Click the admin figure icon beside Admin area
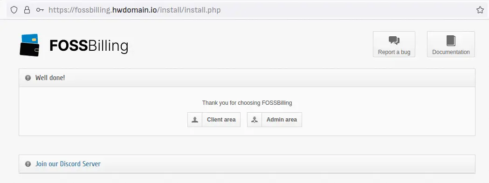The image size is (489, 183). 255,120
